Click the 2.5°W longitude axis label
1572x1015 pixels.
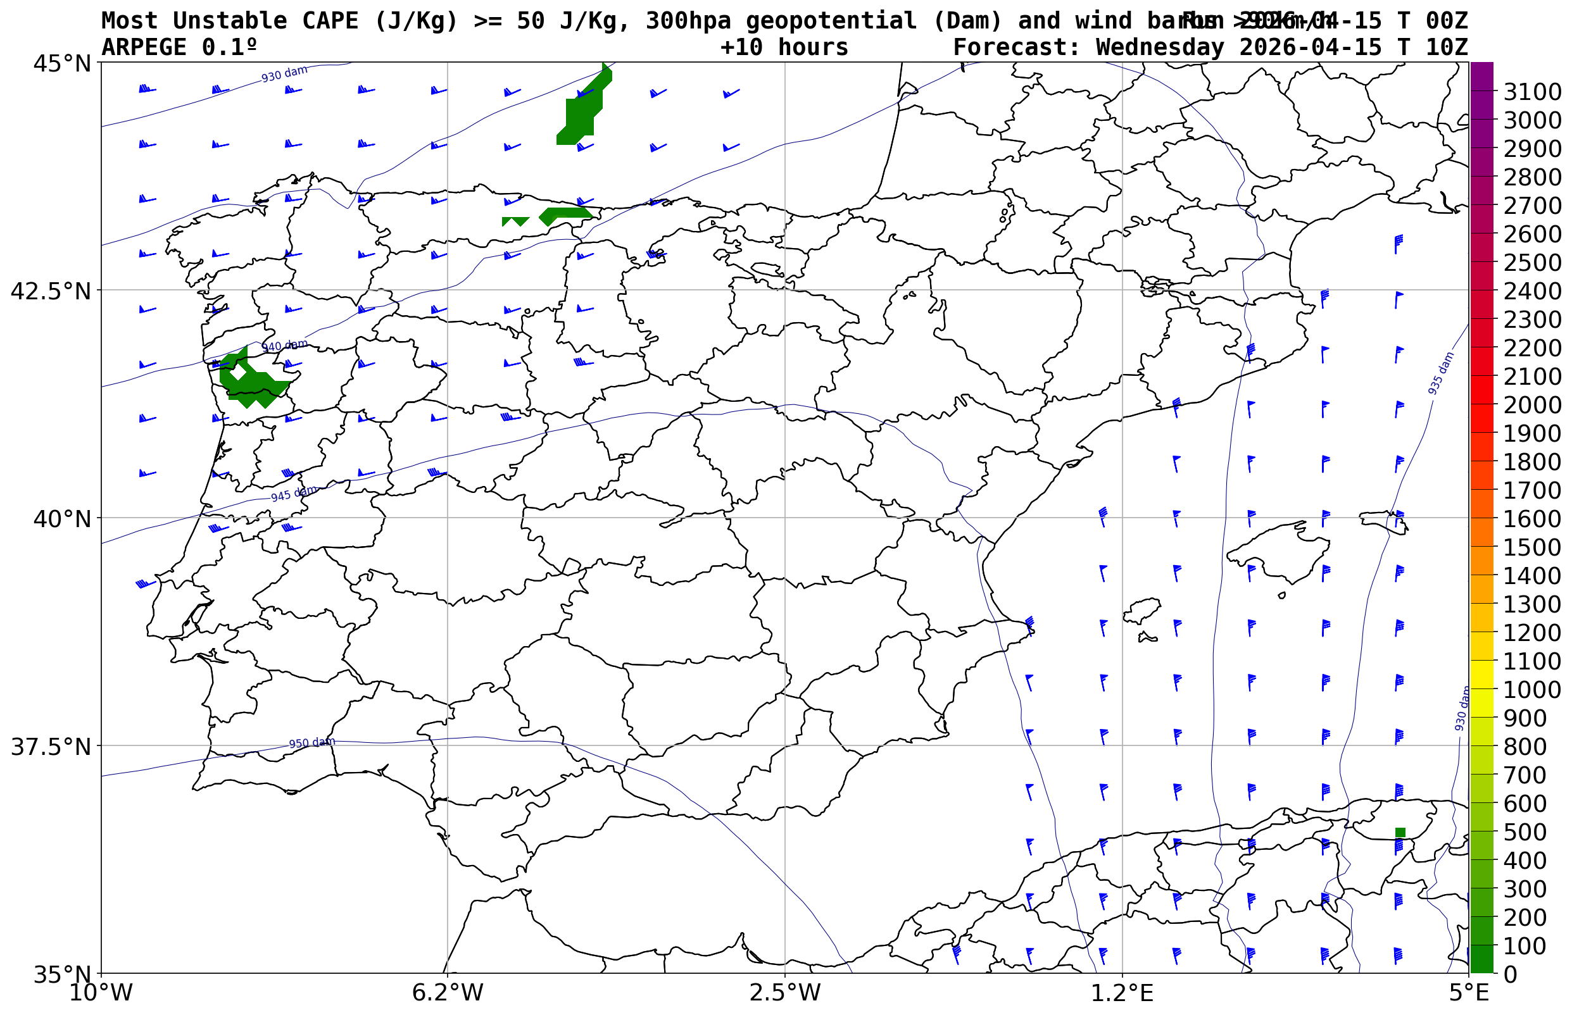(784, 992)
